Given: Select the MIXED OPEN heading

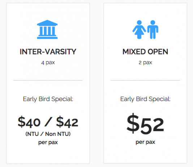Looking at the screenshot, I should [145, 52].
